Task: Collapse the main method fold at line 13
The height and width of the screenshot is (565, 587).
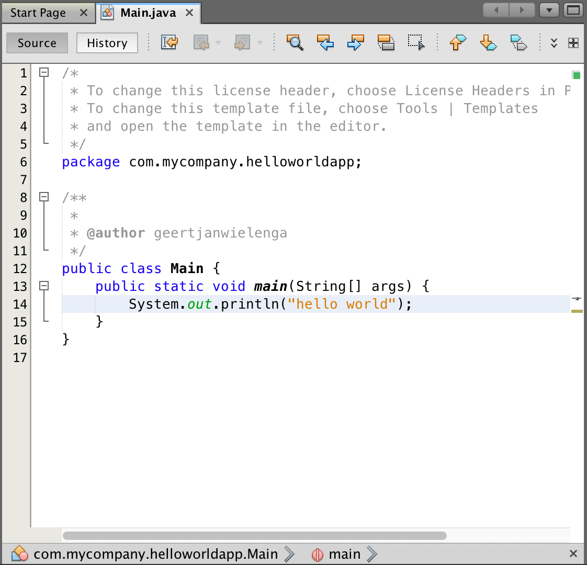Action: point(44,286)
